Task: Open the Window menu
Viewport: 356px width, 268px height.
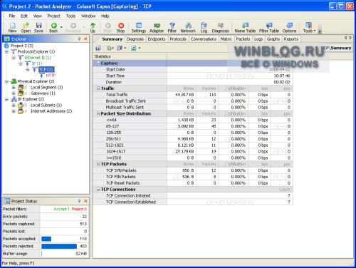Action: pyautogui.click(x=88, y=16)
